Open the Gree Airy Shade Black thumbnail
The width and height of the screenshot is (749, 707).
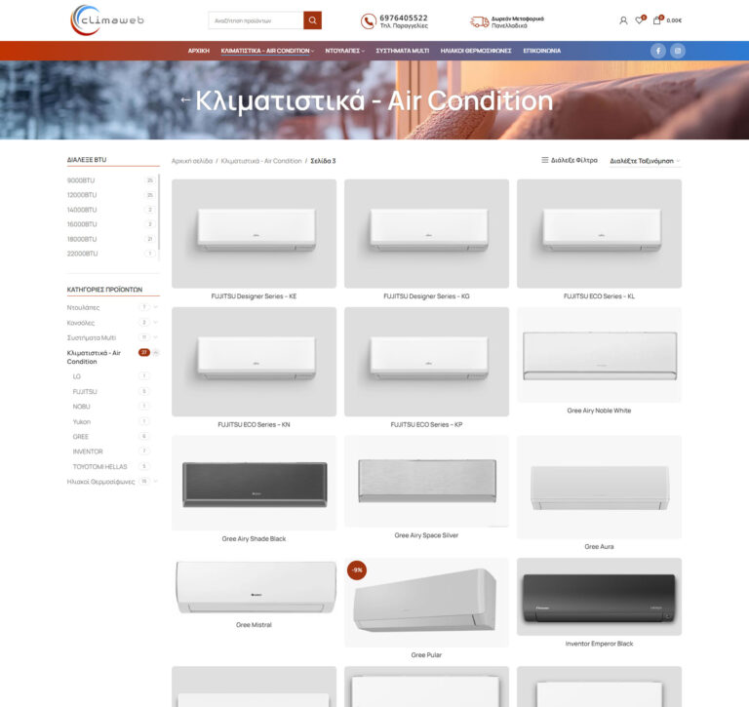coord(254,483)
